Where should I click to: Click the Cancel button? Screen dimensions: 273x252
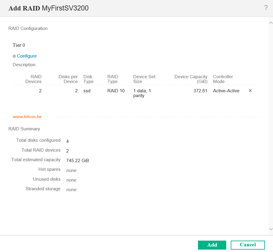pos(247,245)
